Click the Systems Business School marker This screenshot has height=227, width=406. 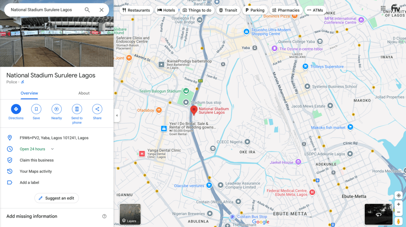[307, 86]
